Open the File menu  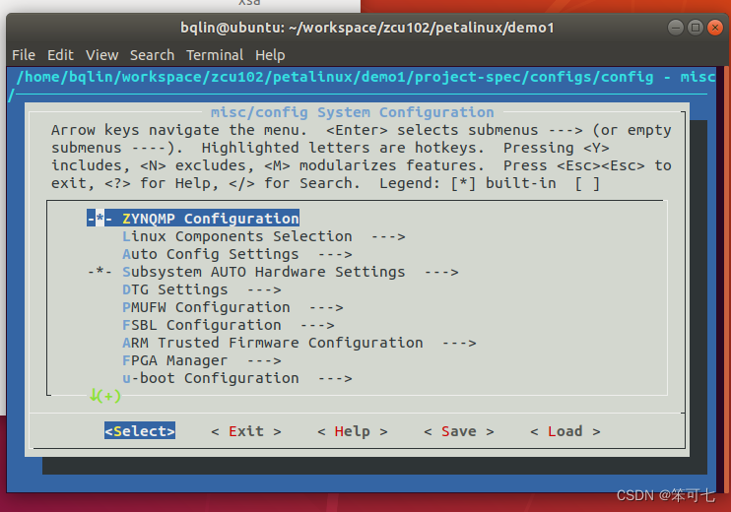coord(24,55)
